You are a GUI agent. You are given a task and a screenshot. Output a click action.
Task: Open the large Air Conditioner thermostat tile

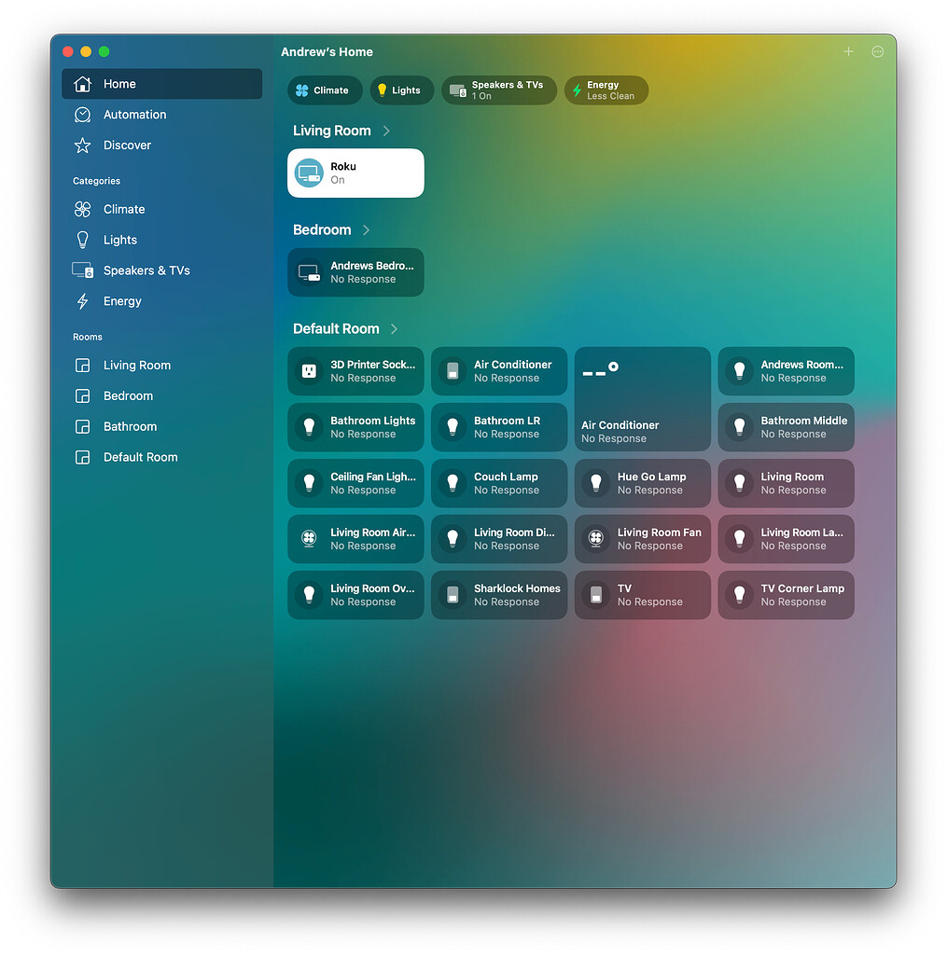(642, 399)
